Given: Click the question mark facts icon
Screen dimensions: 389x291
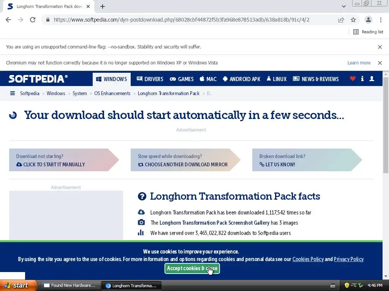Looking at the screenshot, I should (142, 196).
